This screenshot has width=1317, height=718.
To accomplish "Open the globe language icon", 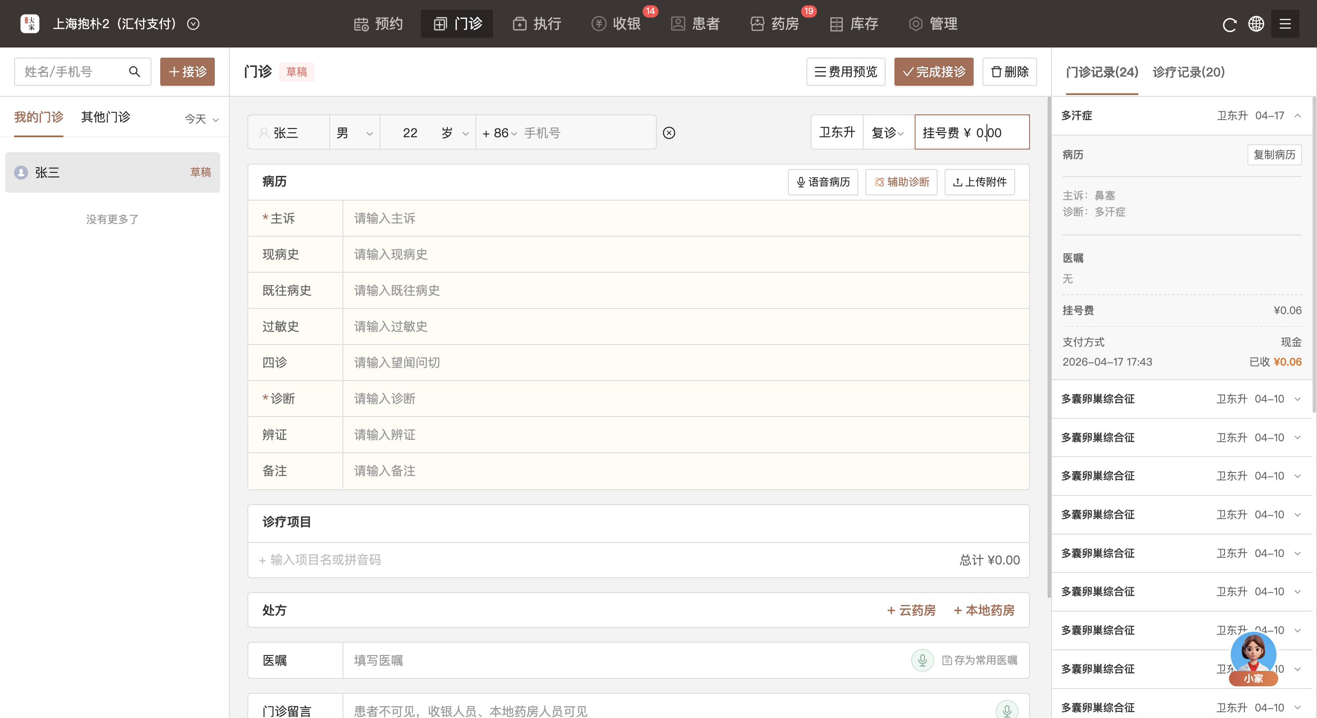I will click(x=1256, y=24).
